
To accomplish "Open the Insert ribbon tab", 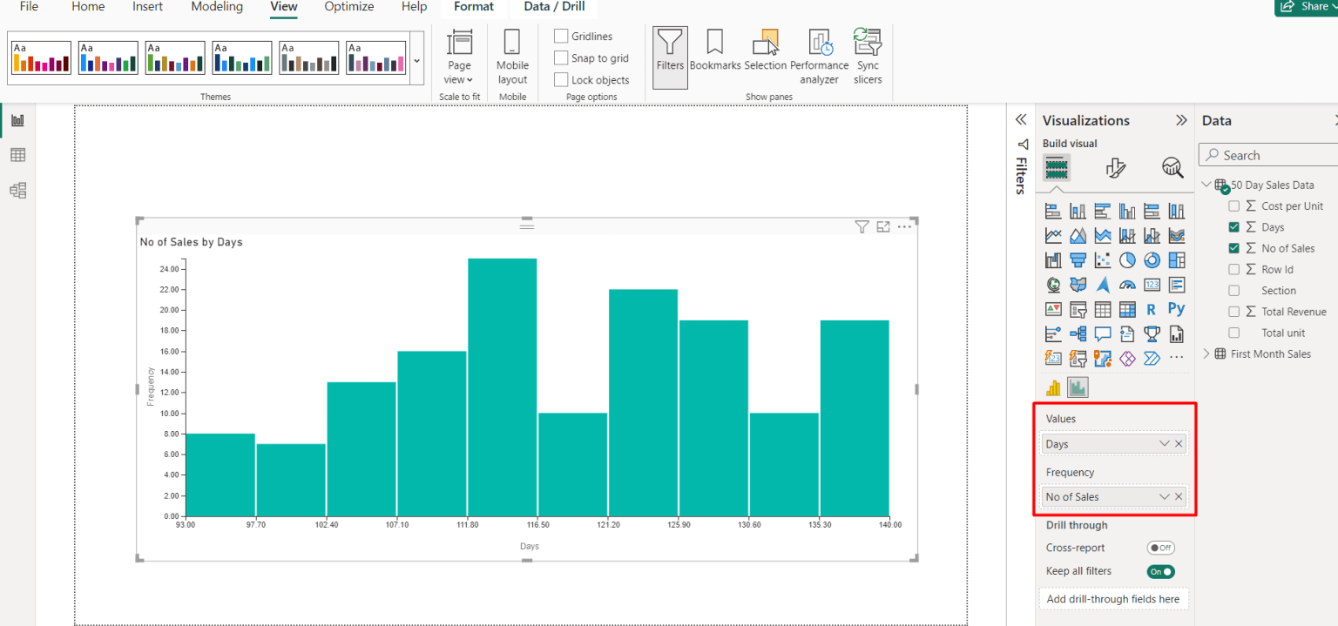I will [147, 7].
